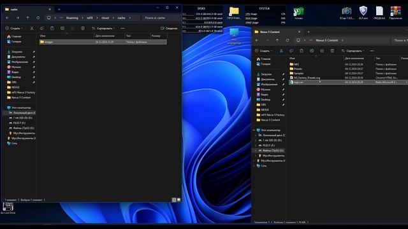This screenshot has height=229, width=408.
Task: Select the Nexus 5 Content tab
Action: click(x=278, y=32)
